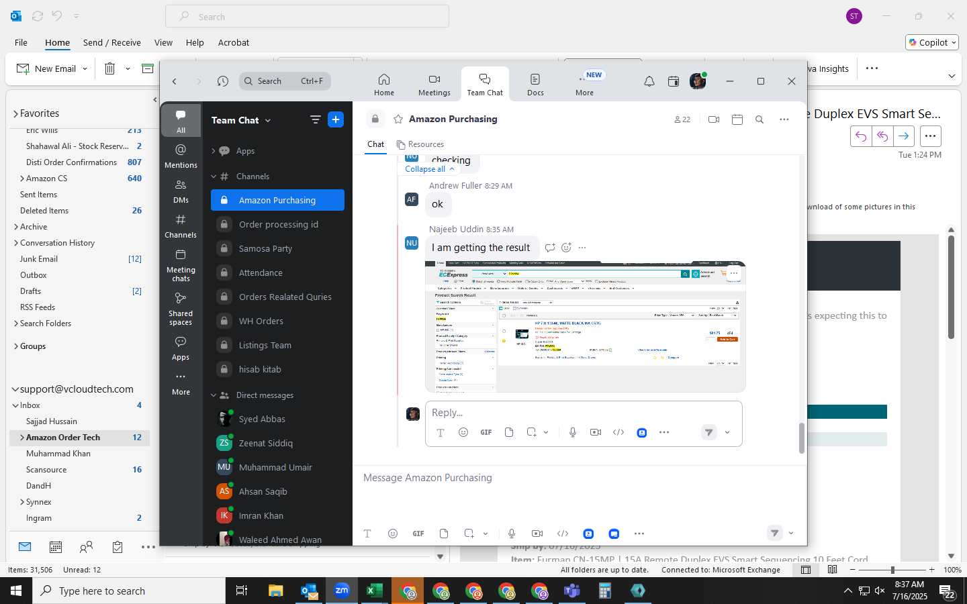The image size is (967, 604).
Task: Toggle formatting in main message toolbar
Action: click(x=367, y=534)
